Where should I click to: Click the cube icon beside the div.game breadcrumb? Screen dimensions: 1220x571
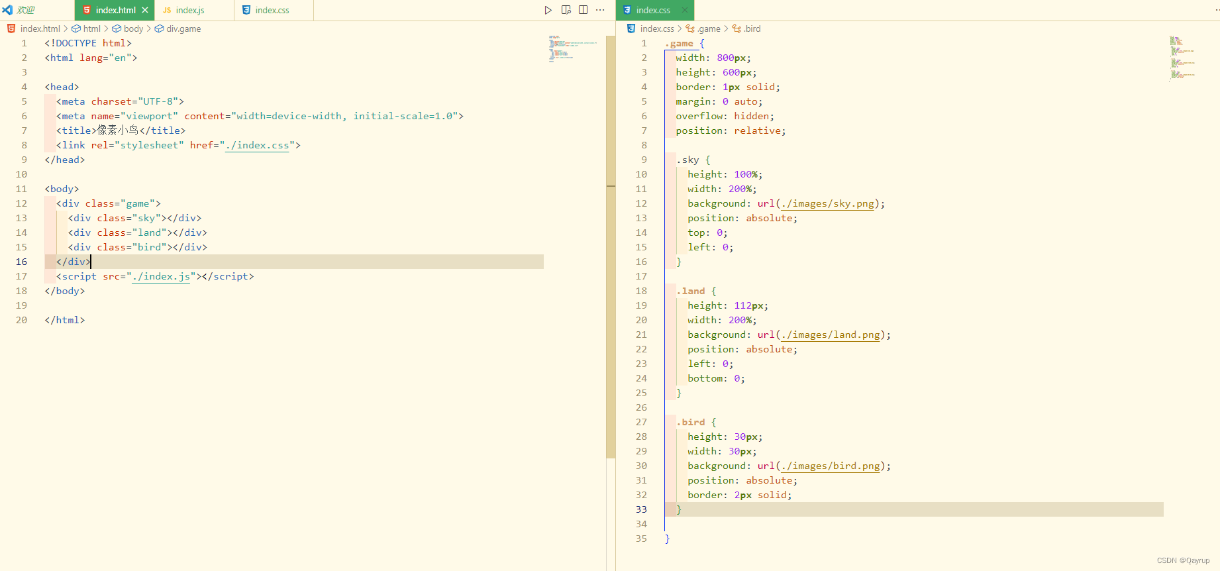point(159,28)
